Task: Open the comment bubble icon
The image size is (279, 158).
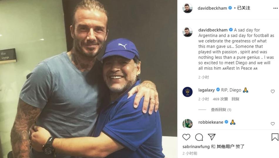Action: [x=199, y=137]
